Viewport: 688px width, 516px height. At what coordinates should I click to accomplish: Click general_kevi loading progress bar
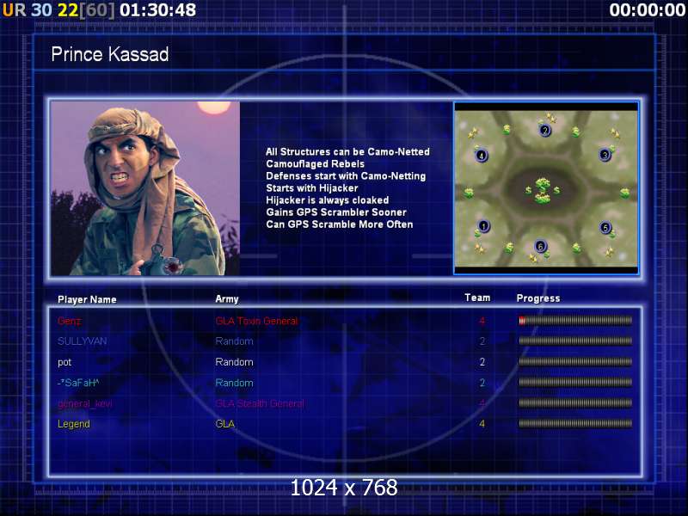[575, 402]
